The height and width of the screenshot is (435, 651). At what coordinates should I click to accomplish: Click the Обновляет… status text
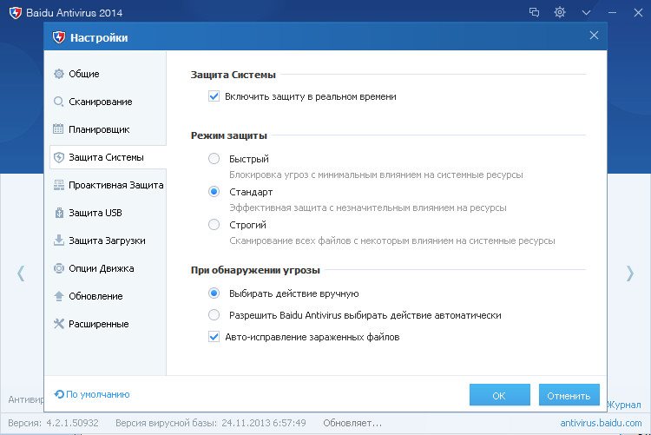(x=352, y=423)
